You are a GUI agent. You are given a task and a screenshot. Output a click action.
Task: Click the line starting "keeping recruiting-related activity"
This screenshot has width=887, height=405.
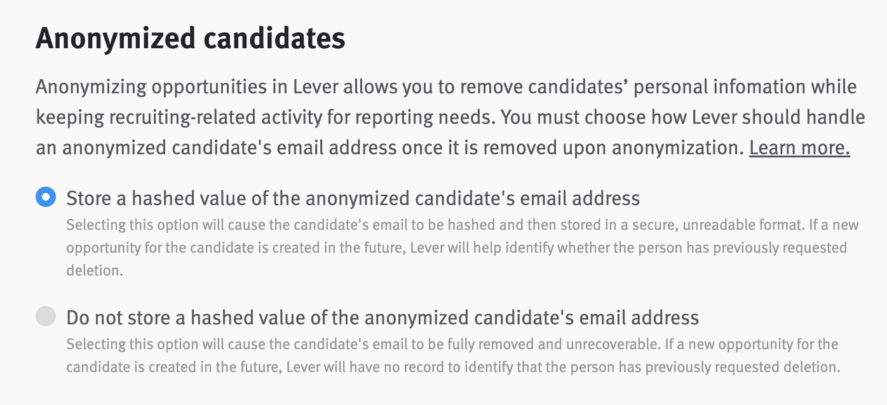(x=450, y=117)
